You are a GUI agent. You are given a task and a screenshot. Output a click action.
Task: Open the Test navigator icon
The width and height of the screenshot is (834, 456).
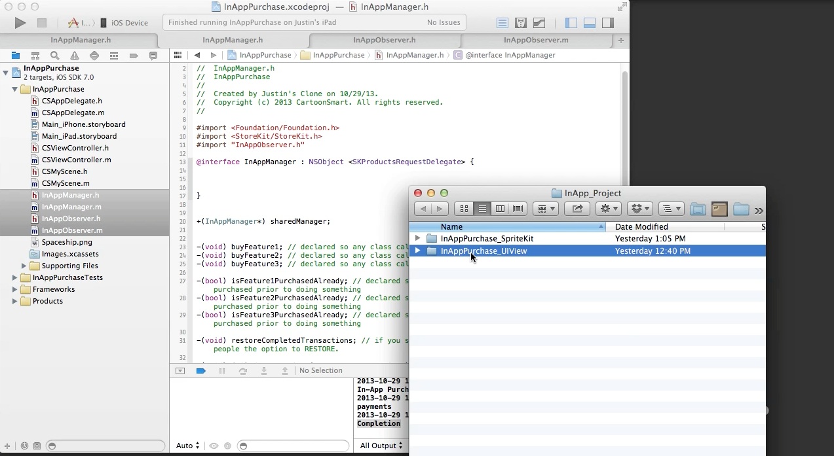click(94, 56)
